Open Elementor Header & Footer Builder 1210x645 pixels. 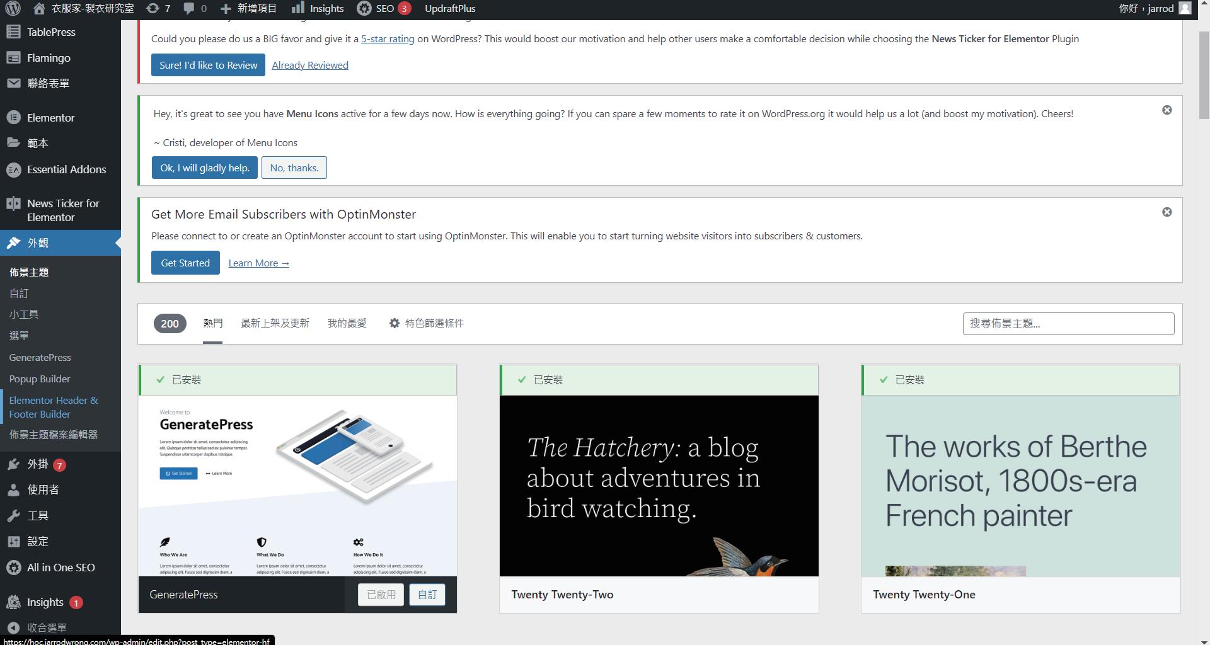pyautogui.click(x=54, y=407)
